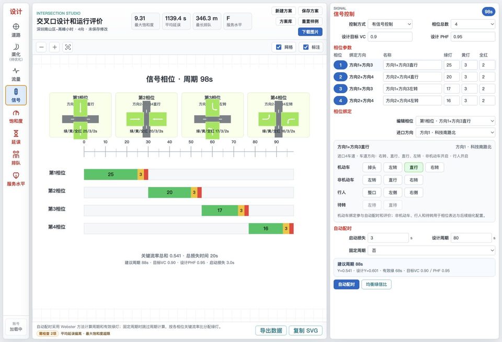Click the 导出数据 button
Image resolution: width=502 pixels, height=342 pixels.
[x=271, y=330]
